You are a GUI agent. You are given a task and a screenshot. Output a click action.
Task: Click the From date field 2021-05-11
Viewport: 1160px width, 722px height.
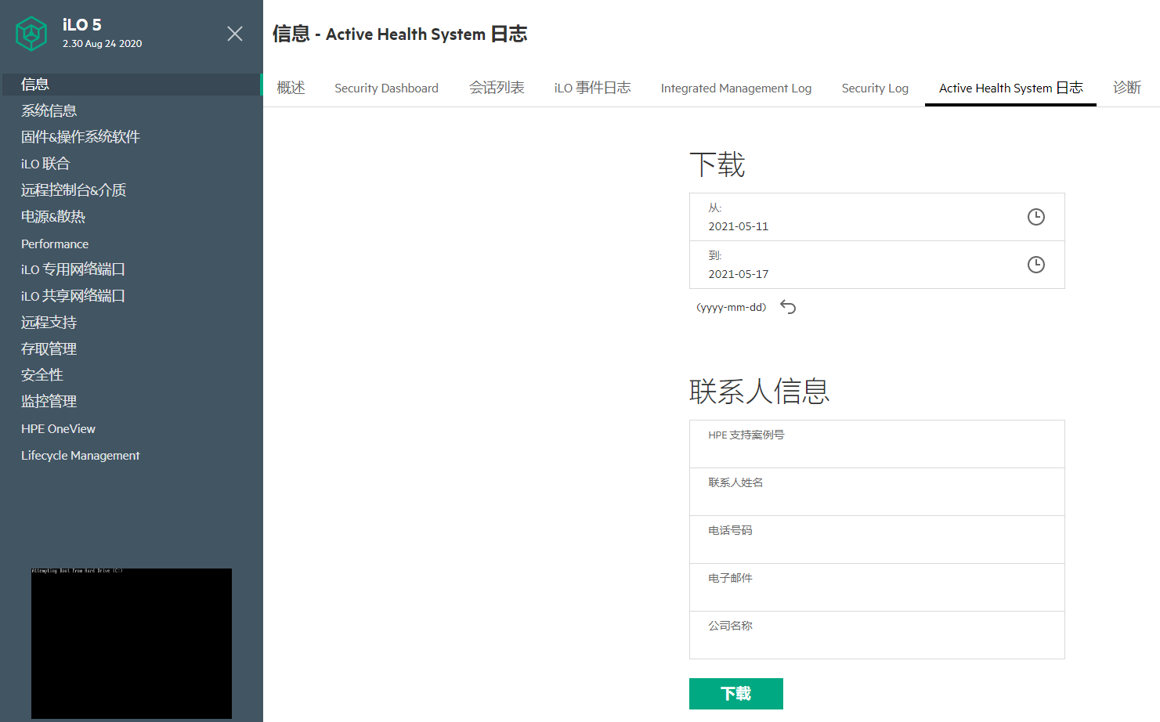pyautogui.click(x=876, y=217)
